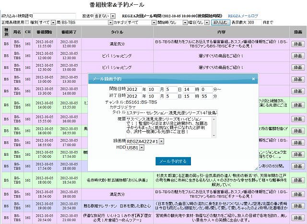Image resolution: width=307 pixels, height=224 pixels.
Task: Open the REGZAメールログ link
Action: (x=243, y=16)
